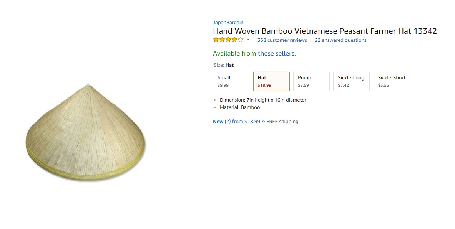Open the star rating dropdown arrow
Viewport: 455px width, 229px height.
(248, 40)
